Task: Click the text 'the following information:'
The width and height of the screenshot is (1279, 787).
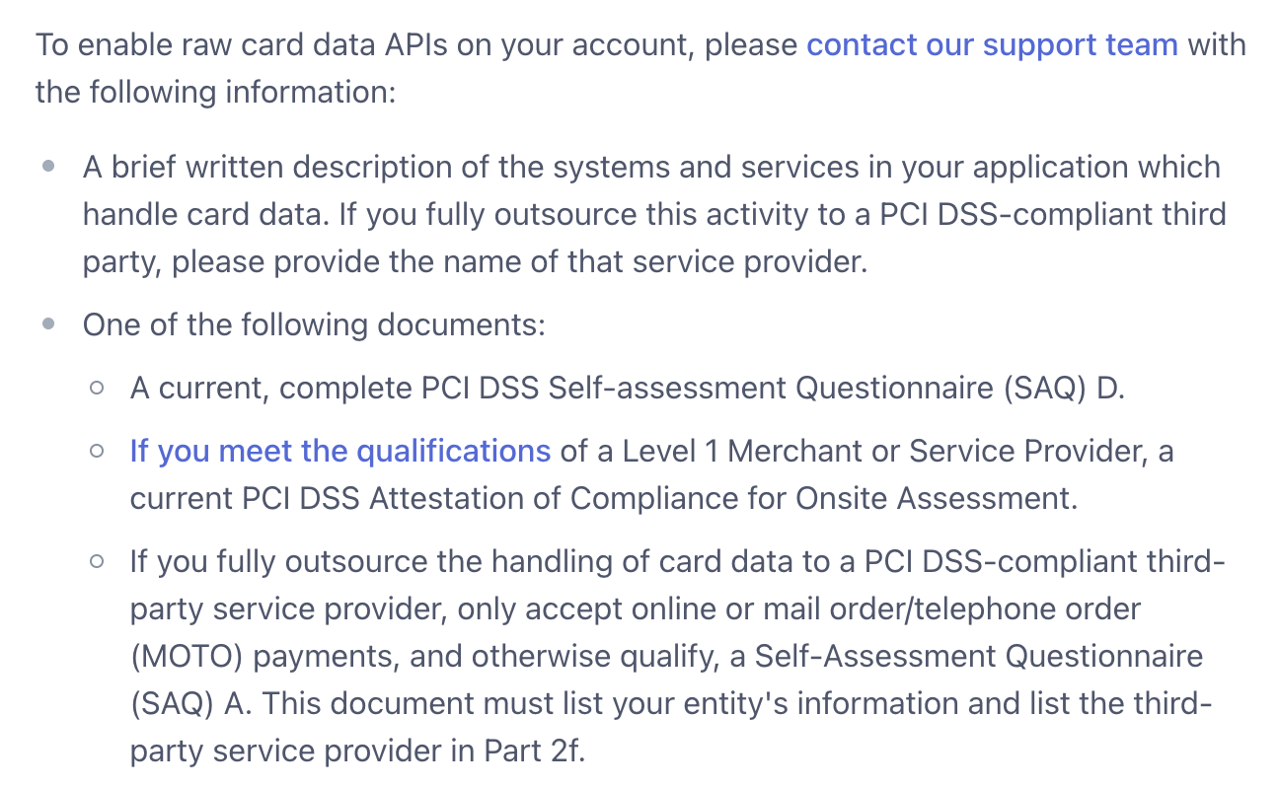Action: (215, 93)
